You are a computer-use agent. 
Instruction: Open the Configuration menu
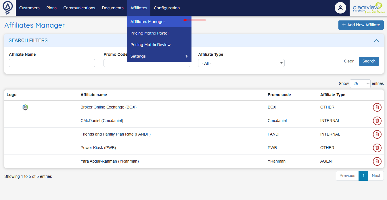pos(167,8)
